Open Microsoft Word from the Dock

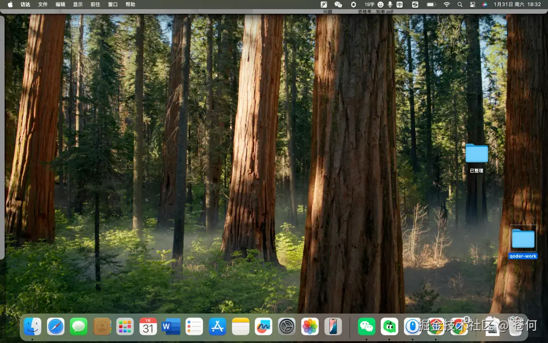[x=171, y=326]
